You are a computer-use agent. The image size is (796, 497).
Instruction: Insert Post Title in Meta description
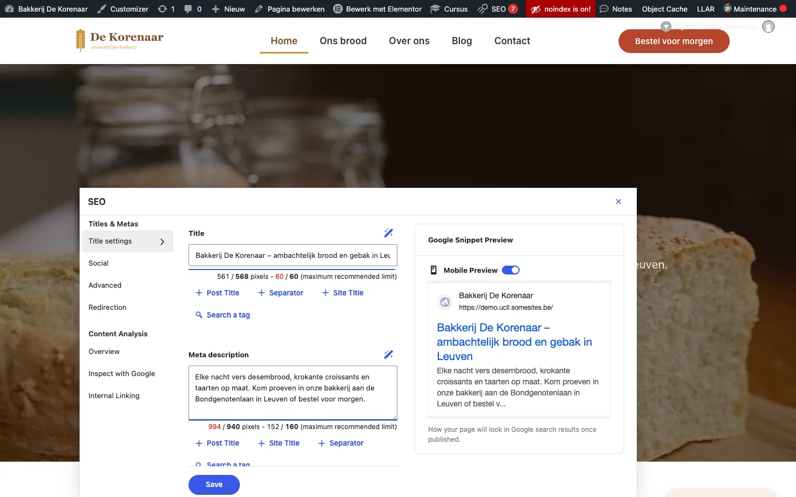point(217,443)
